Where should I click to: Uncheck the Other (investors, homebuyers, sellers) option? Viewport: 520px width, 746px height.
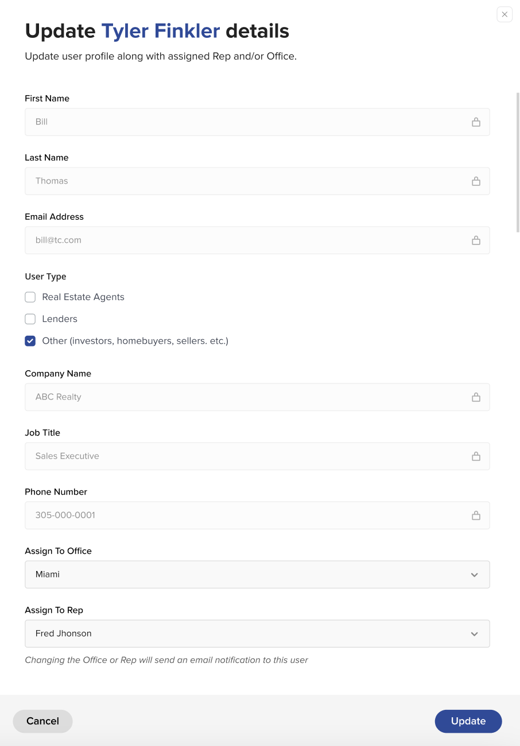pos(30,341)
